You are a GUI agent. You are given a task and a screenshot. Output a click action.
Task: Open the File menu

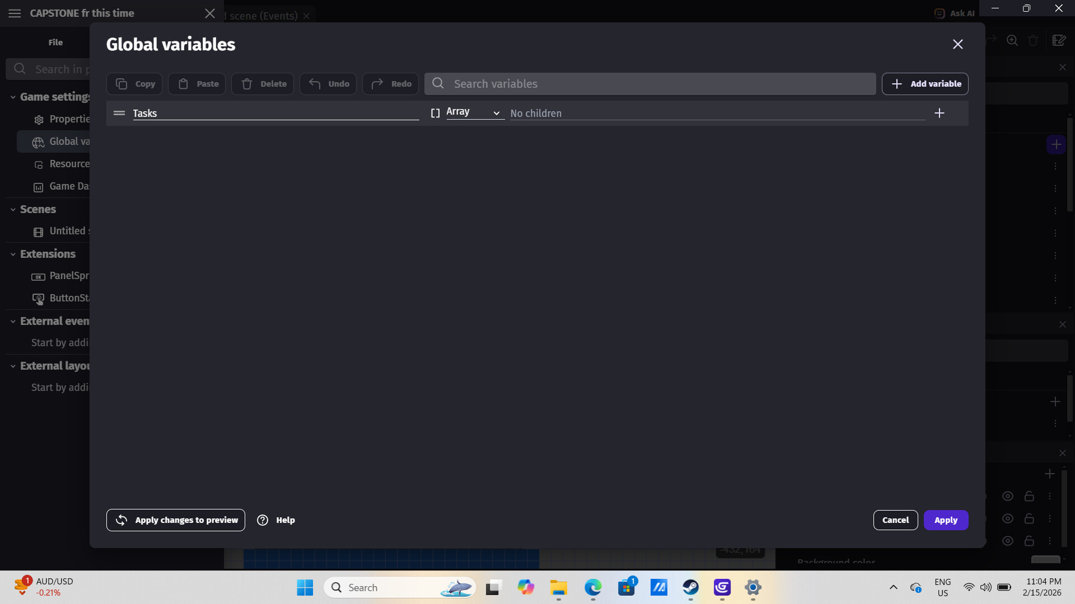(55, 43)
